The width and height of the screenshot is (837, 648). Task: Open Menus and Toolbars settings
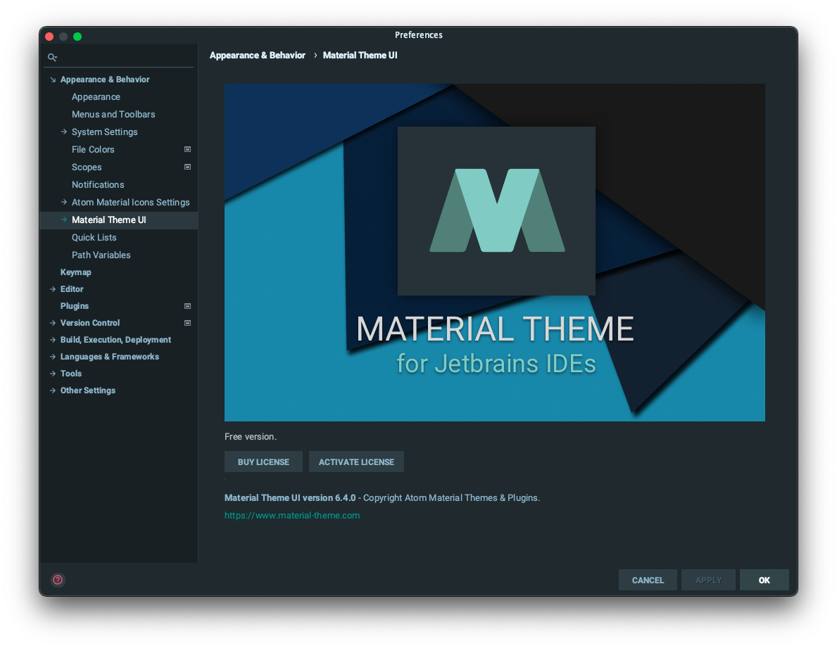113,114
